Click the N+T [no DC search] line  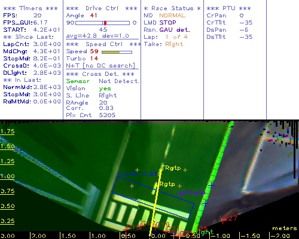tap(100, 66)
